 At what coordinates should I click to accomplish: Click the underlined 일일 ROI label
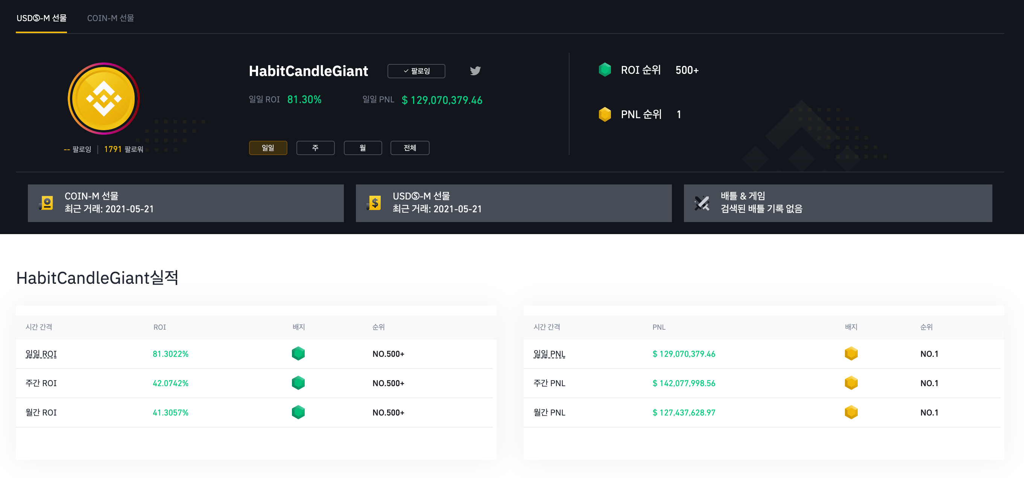(x=41, y=354)
